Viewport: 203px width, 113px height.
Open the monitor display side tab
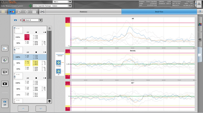tap(200, 40)
